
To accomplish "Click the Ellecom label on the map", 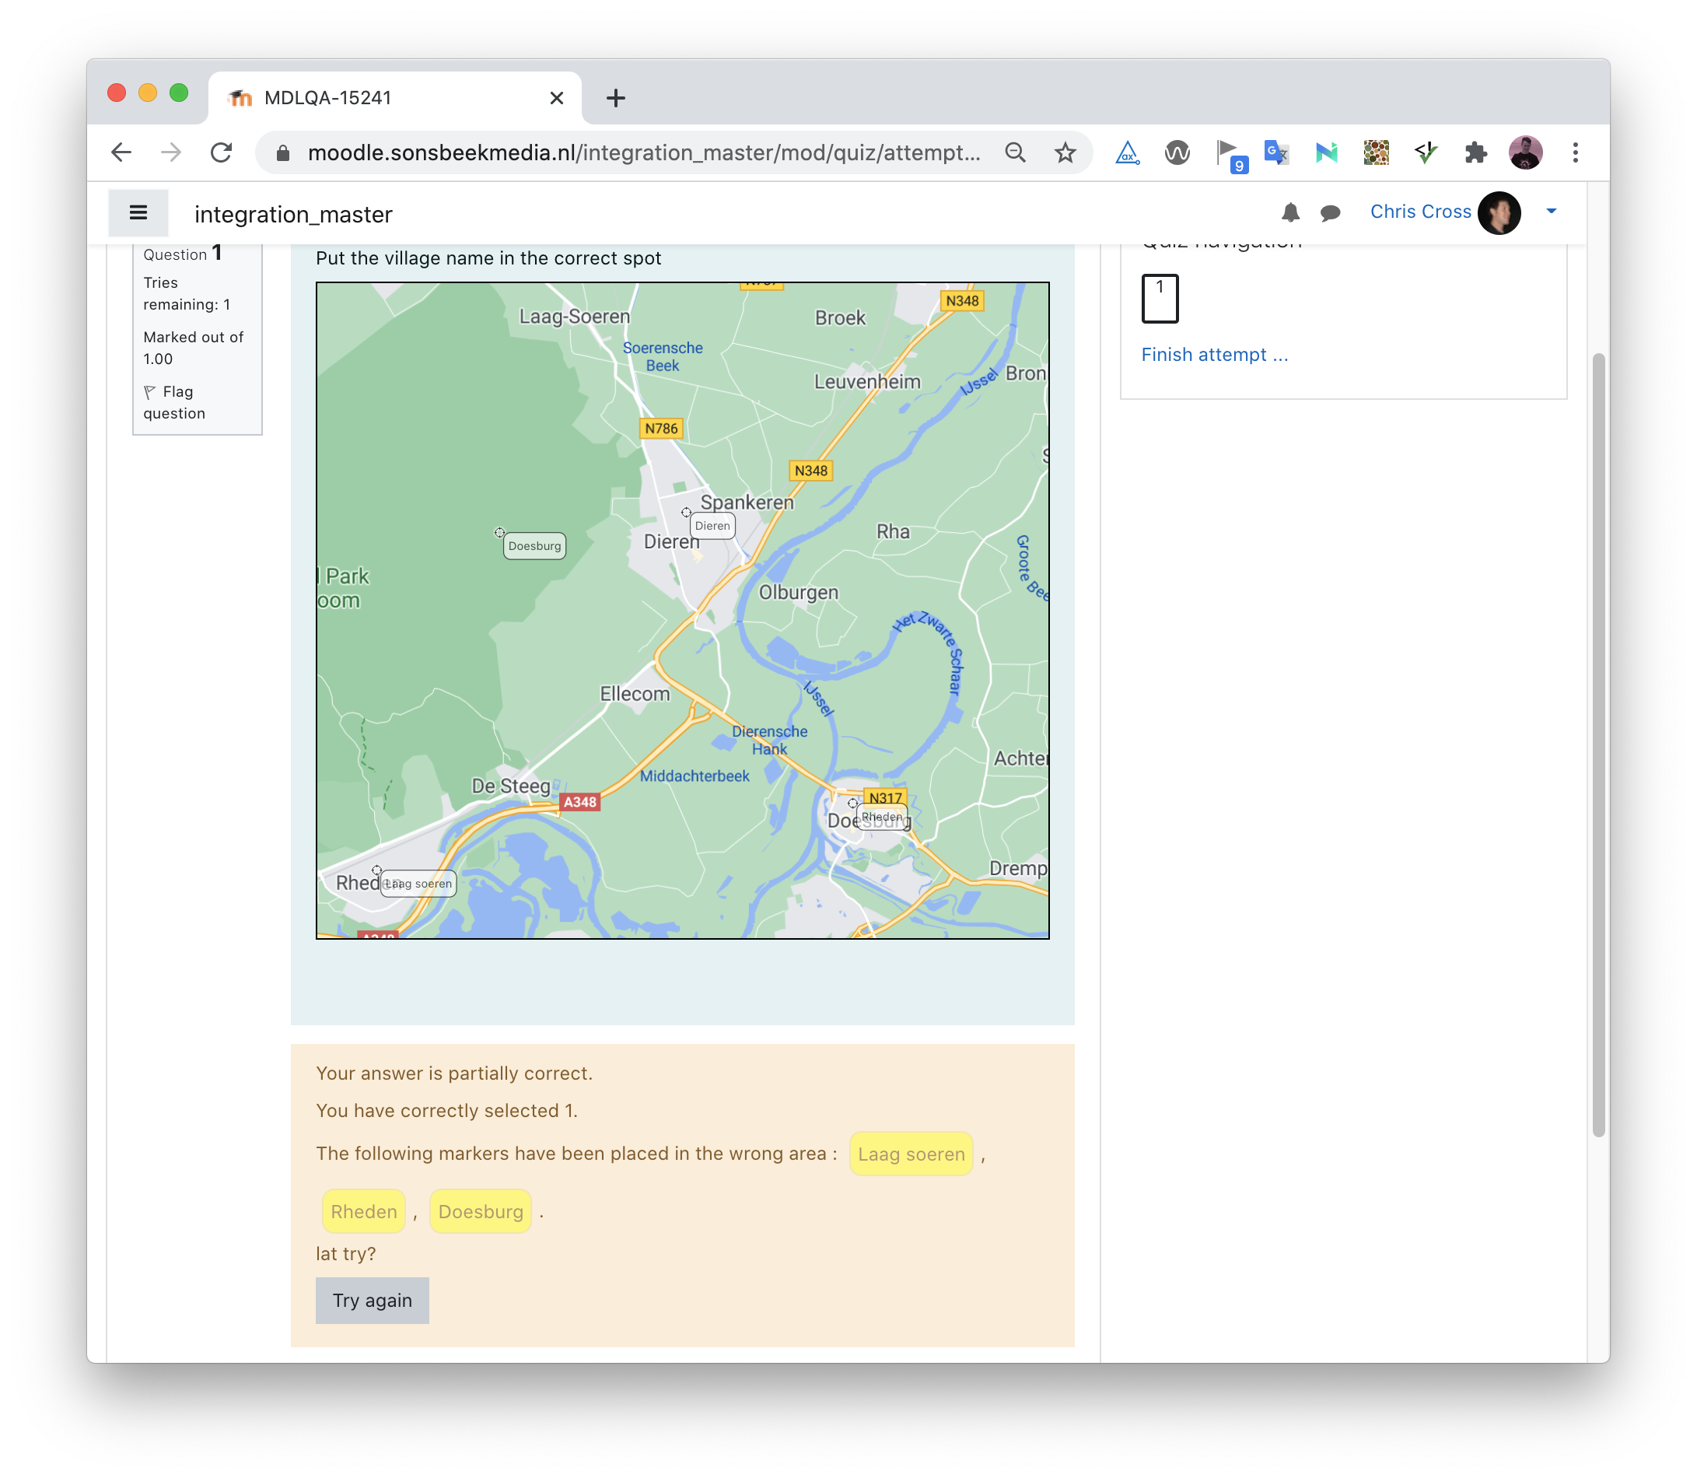I will 635,695.
